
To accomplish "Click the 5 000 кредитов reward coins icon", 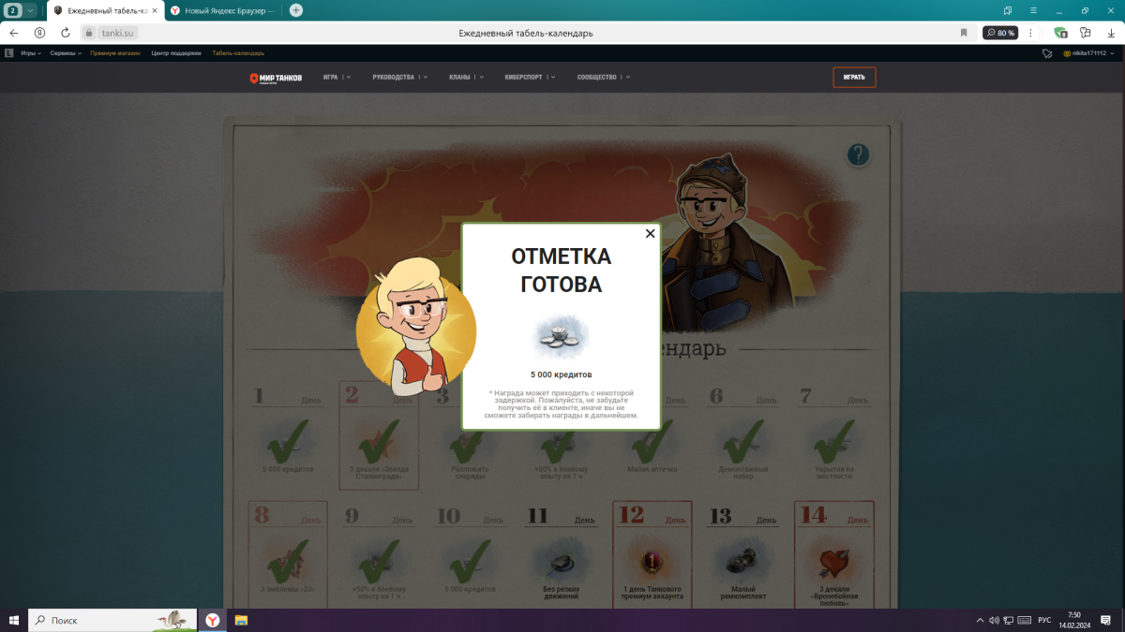I will [561, 338].
